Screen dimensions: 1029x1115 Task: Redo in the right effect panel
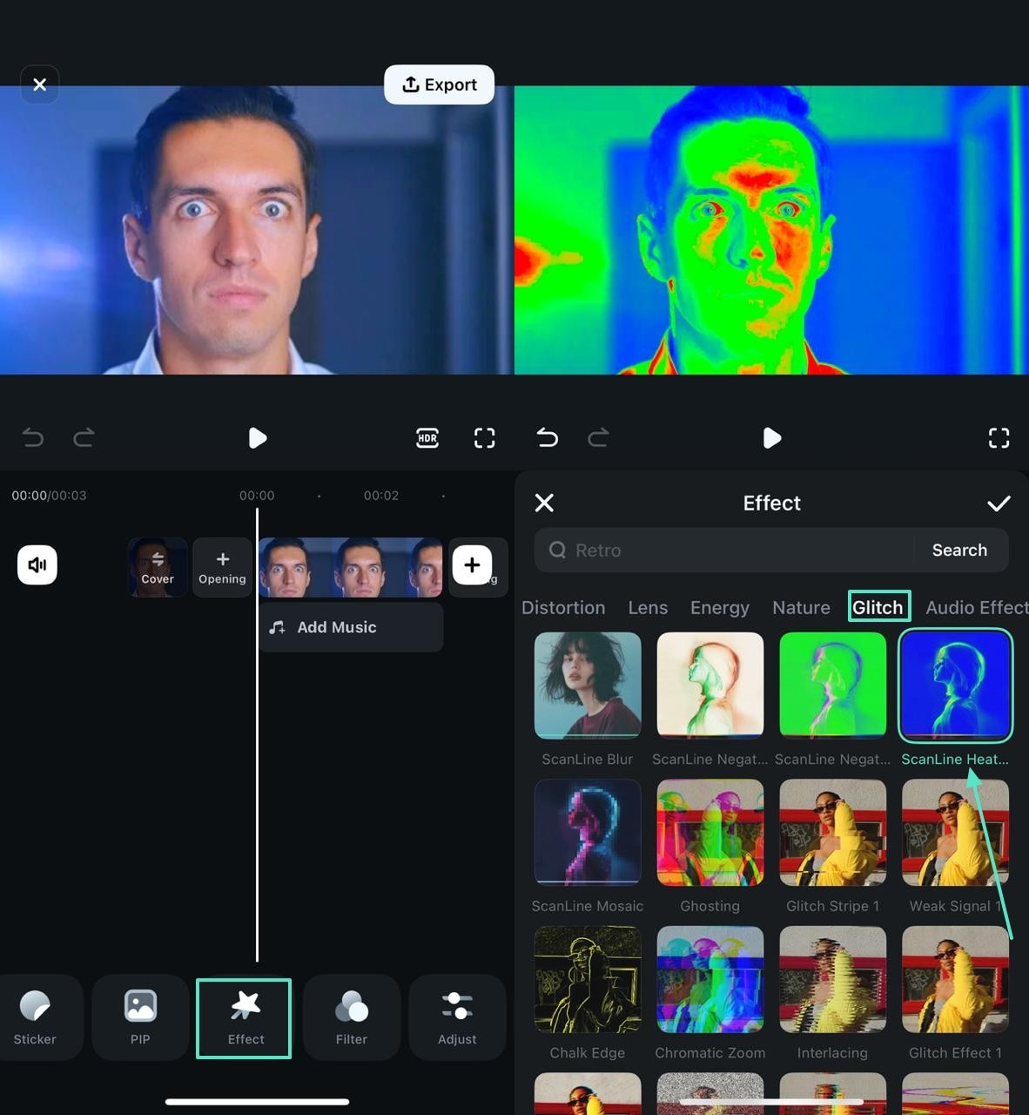pyautogui.click(x=598, y=437)
